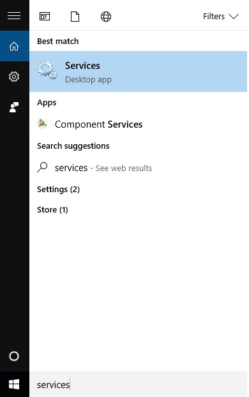
Task: Filter results by apps icon
Action: [45, 17]
